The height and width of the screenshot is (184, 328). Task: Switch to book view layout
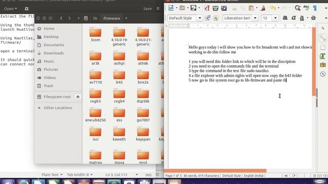point(325,176)
